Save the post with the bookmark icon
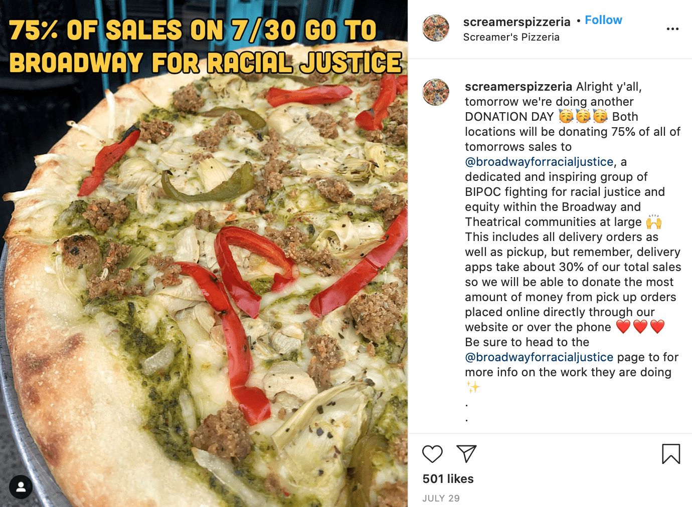This screenshot has height=507, width=692. click(671, 454)
